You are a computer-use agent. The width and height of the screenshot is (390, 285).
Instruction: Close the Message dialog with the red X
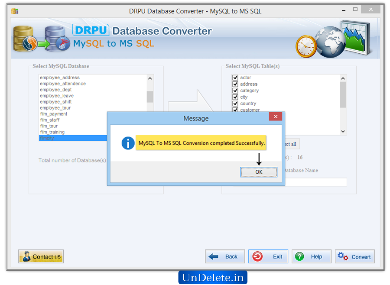coord(275,117)
